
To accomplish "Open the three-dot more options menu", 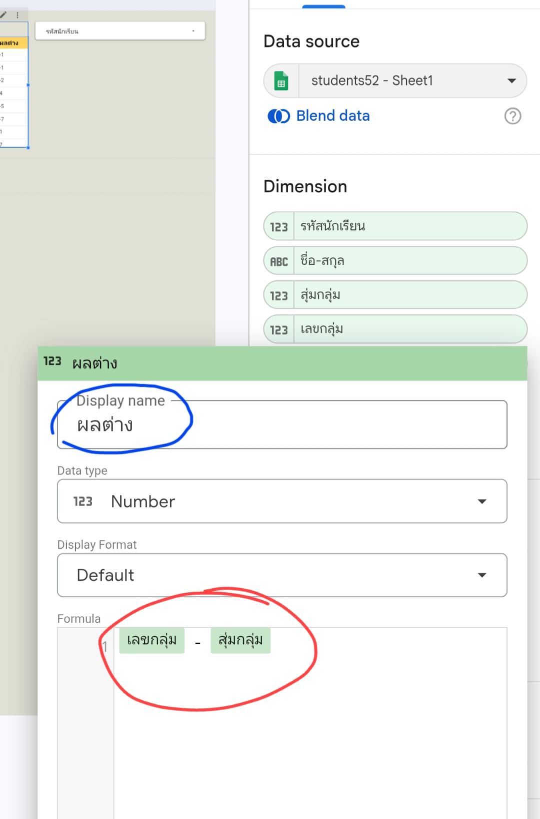I will pos(17,15).
